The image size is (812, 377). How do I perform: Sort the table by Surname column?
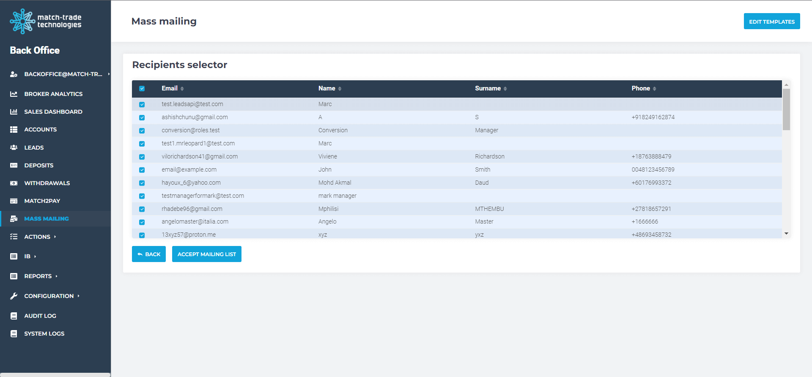coord(491,88)
